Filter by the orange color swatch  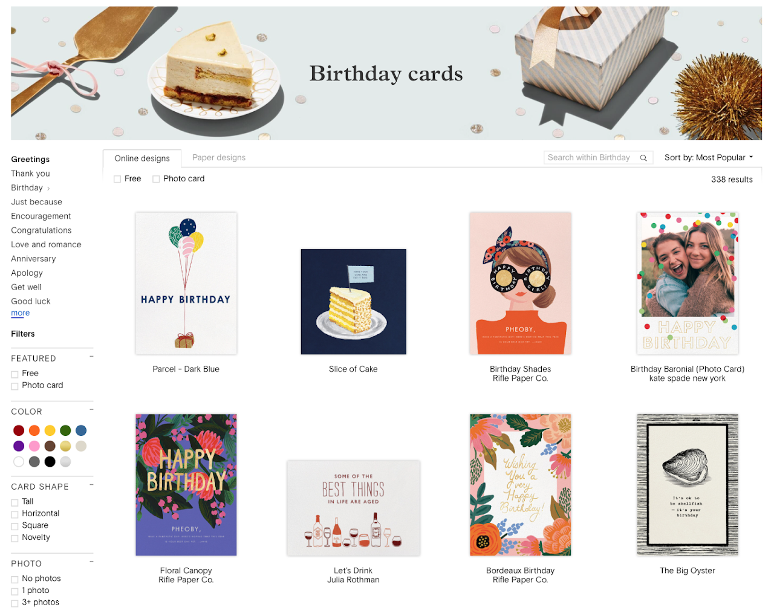[34, 430]
